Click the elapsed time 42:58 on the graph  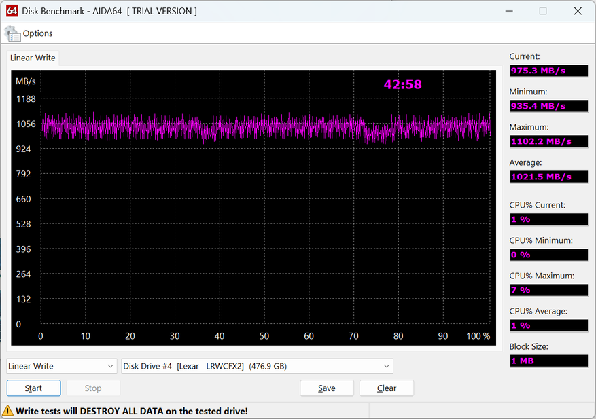pos(402,84)
